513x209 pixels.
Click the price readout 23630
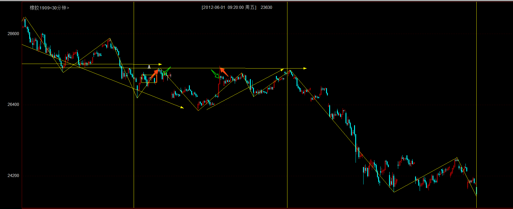pos(266,7)
